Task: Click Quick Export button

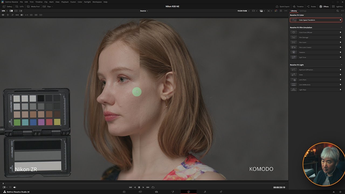Action: click(x=282, y=6)
